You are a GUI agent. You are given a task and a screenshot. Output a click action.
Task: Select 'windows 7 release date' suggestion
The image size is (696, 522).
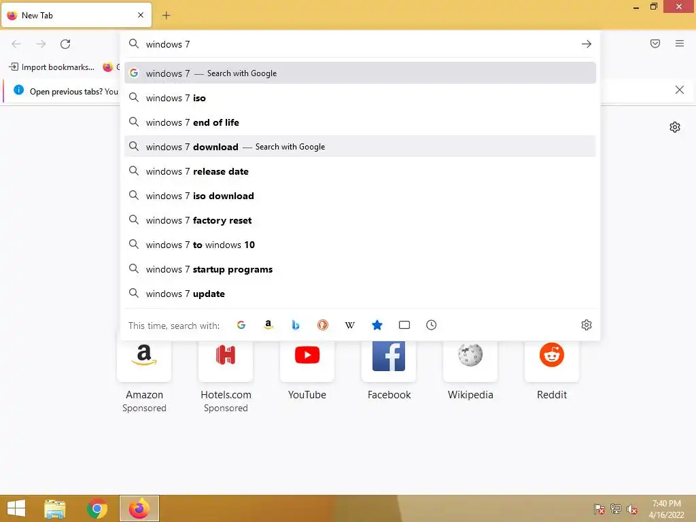tap(360, 171)
